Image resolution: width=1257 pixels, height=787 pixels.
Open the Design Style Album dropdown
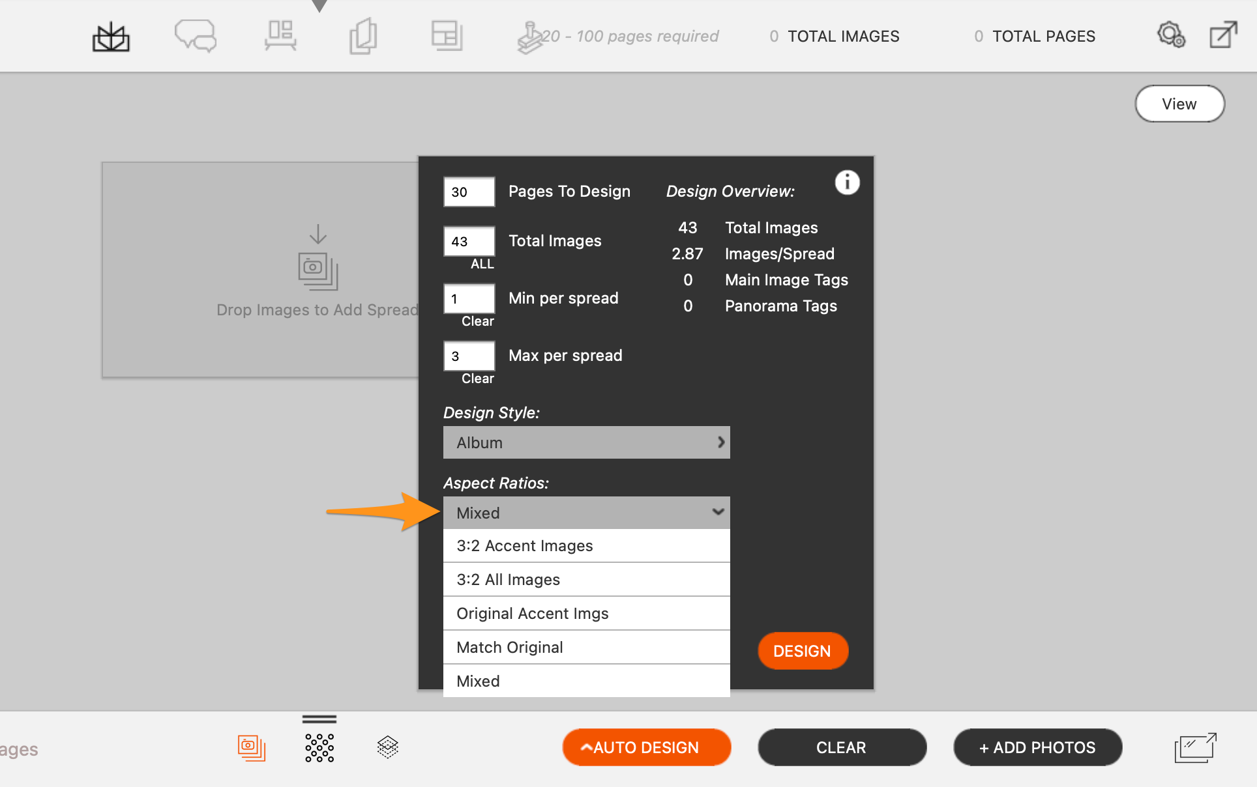587,442
